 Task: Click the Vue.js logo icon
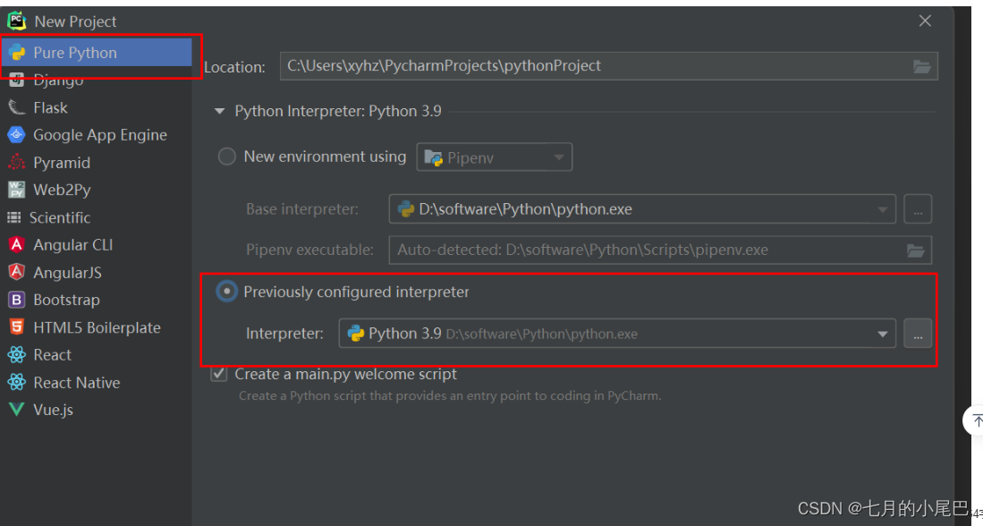[16, 410]
